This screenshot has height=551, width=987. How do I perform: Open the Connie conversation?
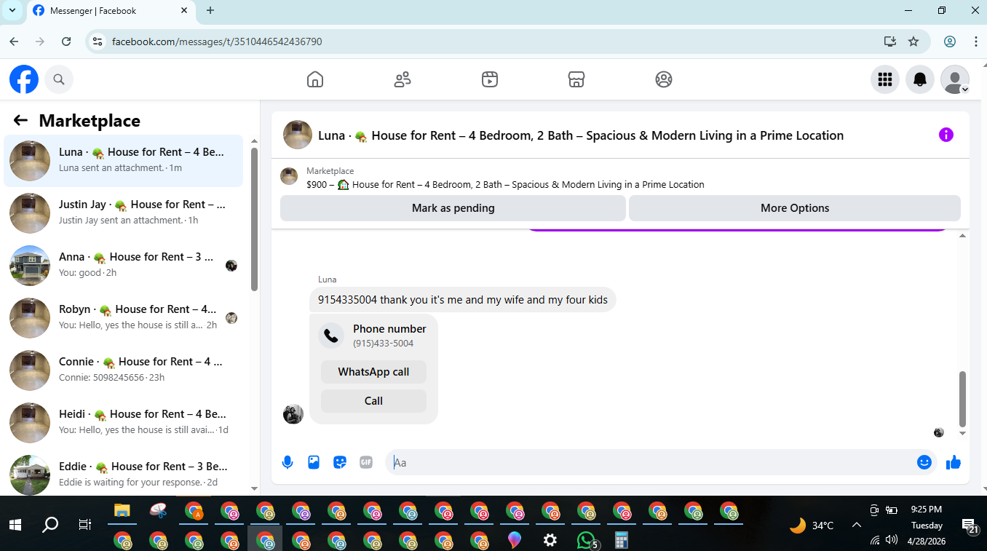point(124,370)
